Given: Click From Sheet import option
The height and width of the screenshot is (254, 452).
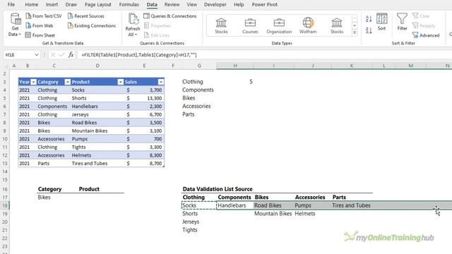Looking at the screenshot, I should pos(40,35).
